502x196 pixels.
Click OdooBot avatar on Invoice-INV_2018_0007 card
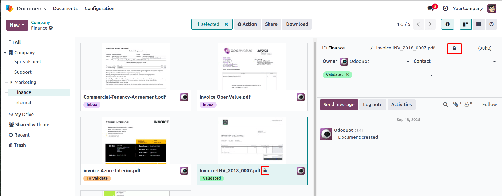coord(300,171)
